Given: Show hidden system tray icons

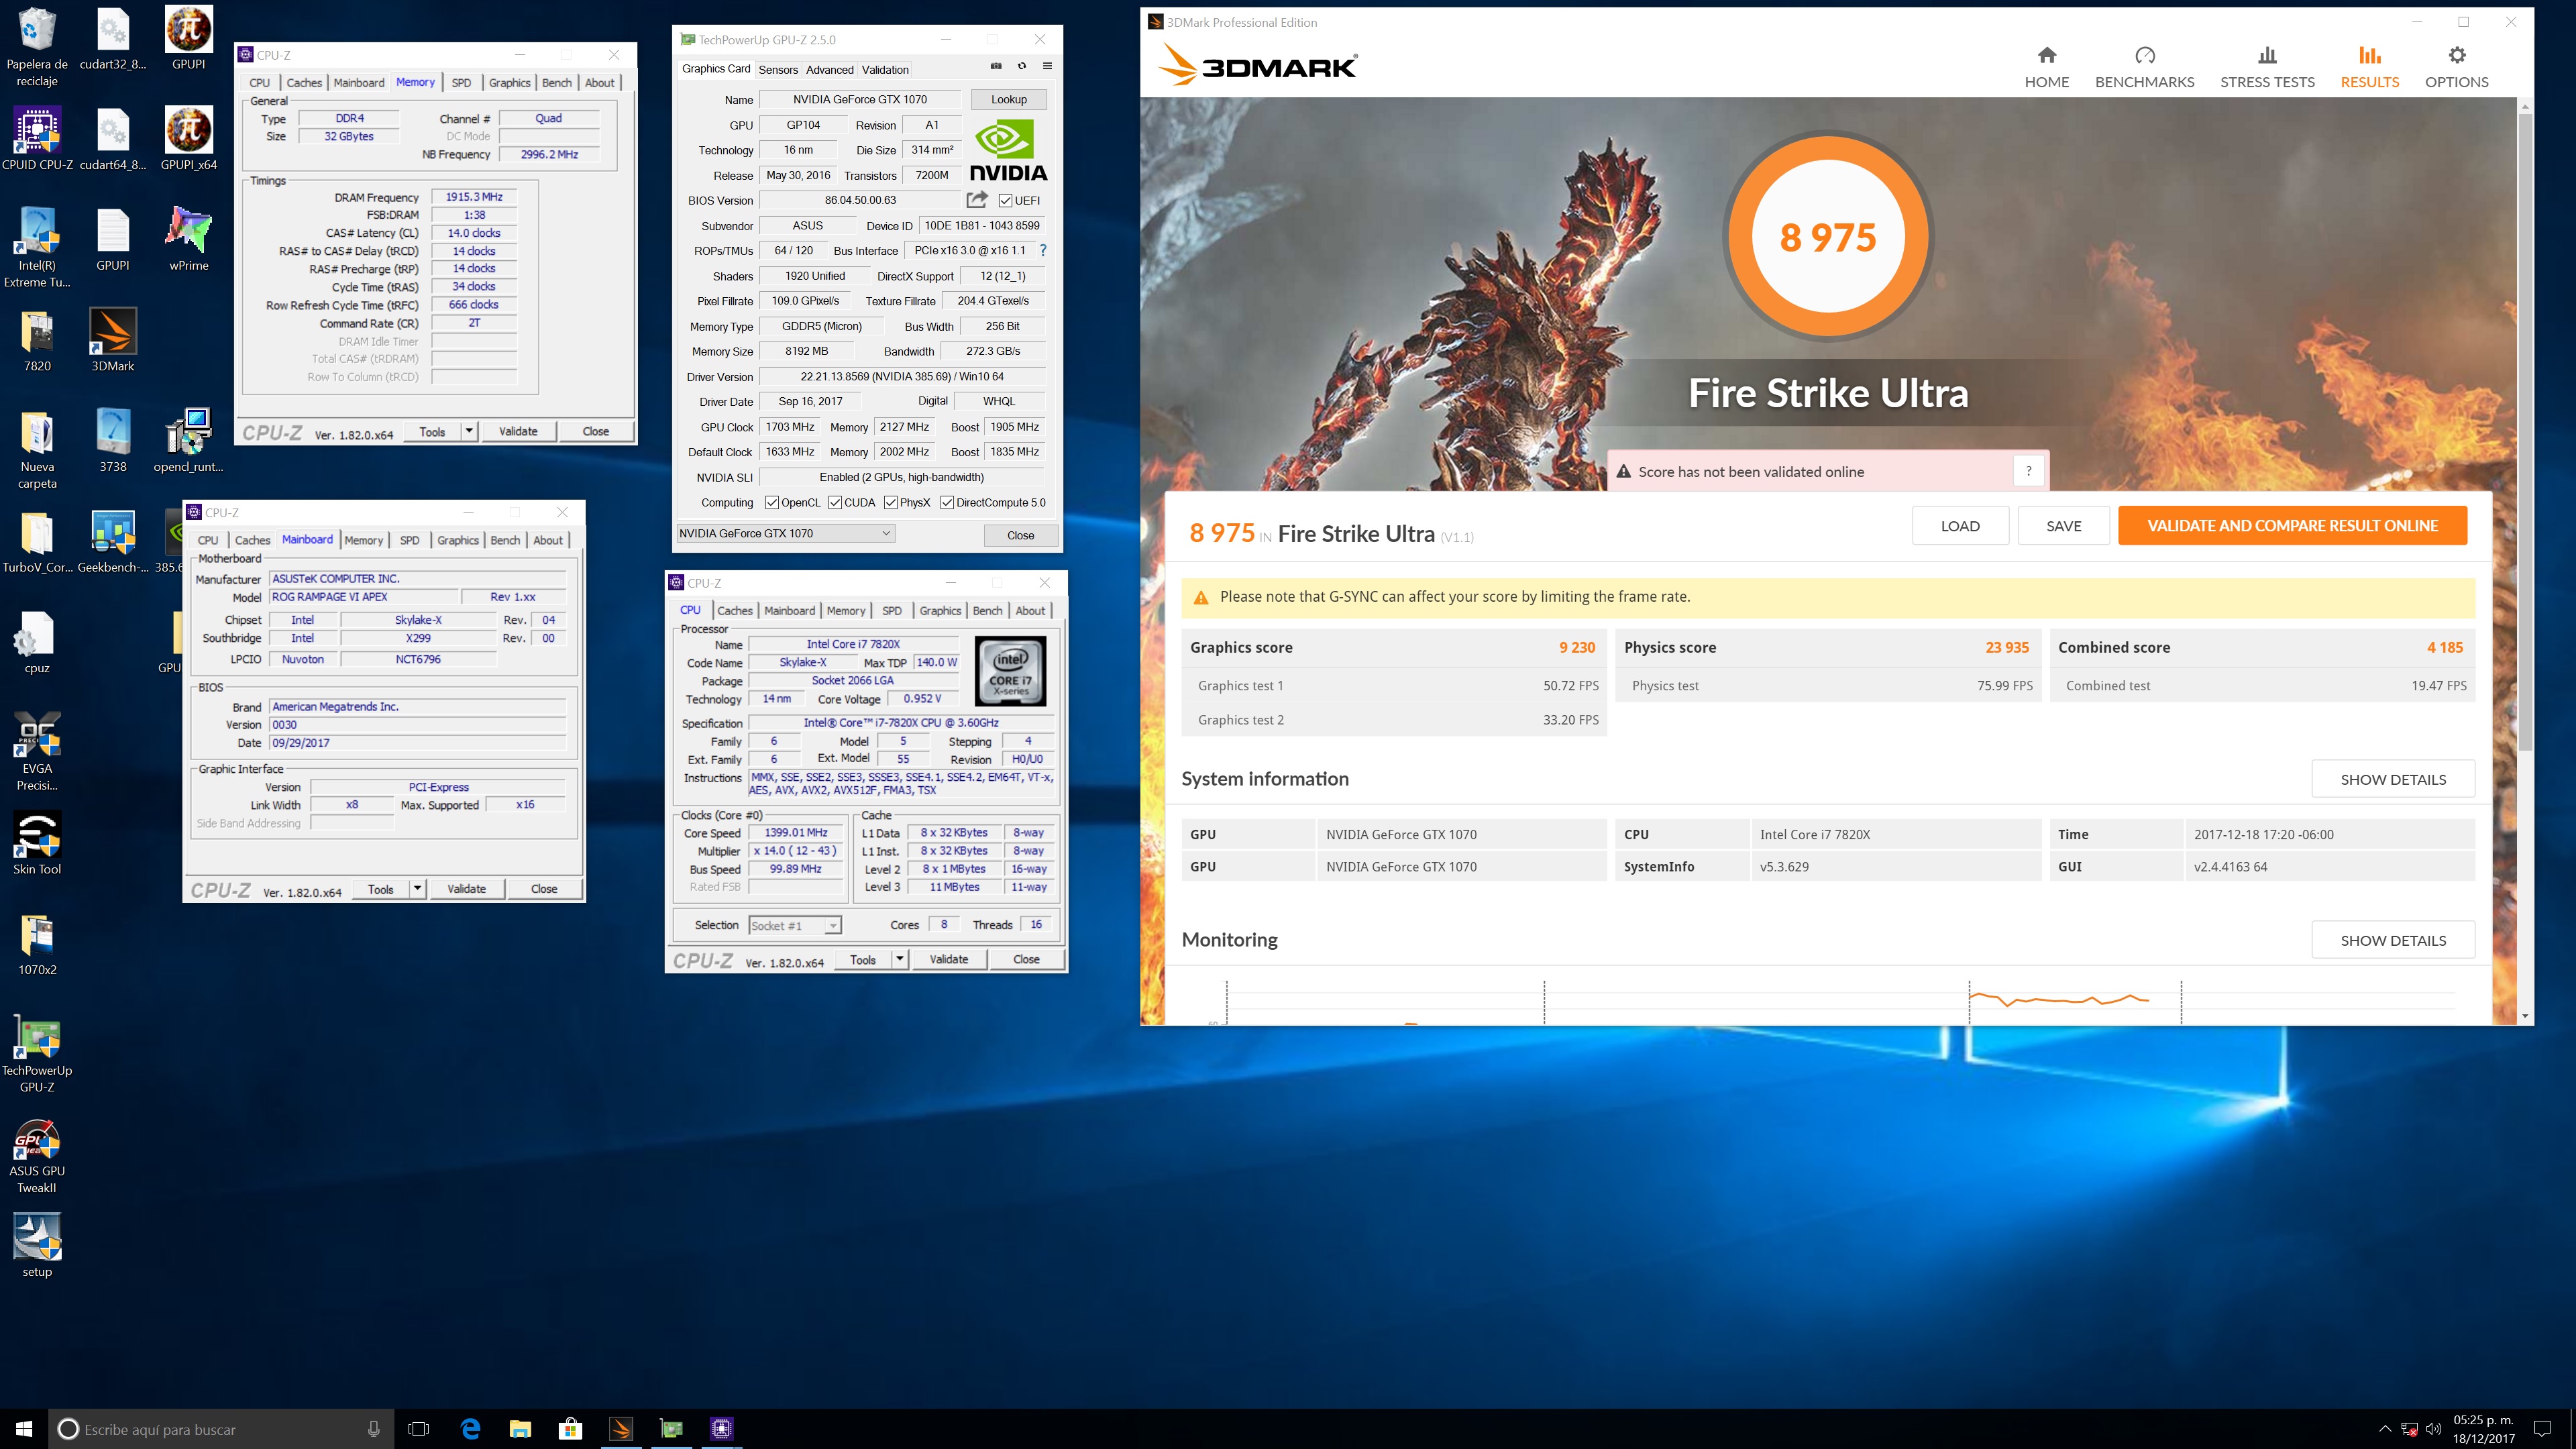Looking at the screenshot, I should tap(2384, 1428).
